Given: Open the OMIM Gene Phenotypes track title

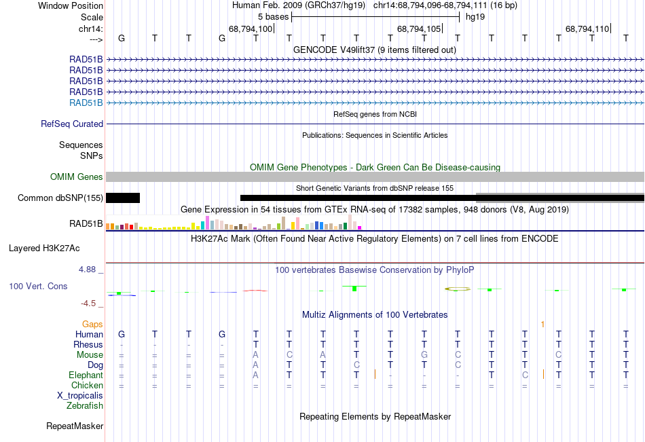Looking at the screenshot, I should pos(375,168).
